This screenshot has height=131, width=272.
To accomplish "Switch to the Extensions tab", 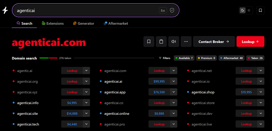I will click(x=53, y=24).
